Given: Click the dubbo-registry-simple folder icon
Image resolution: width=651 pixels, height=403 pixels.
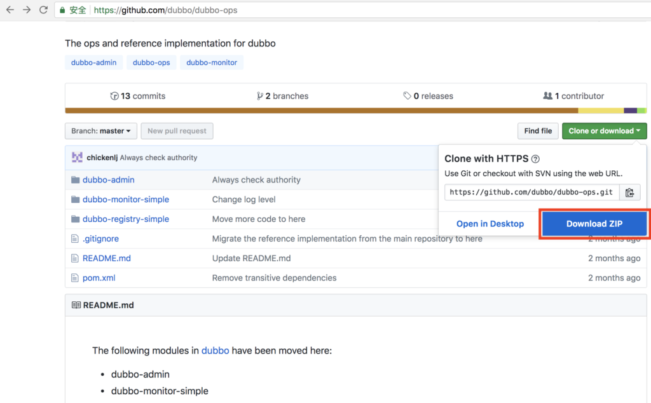Looking at the screenshot, I should tap(75, 219).
